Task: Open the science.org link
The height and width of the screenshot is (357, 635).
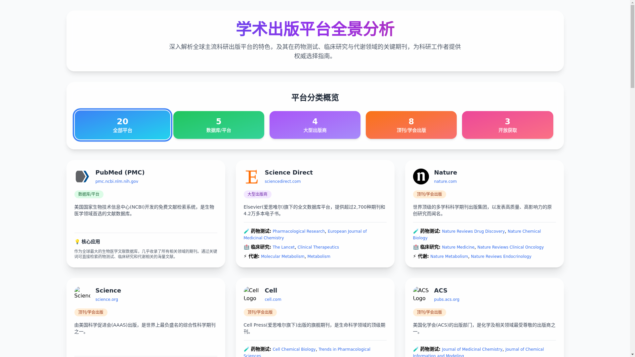Action: pos(107,299)
